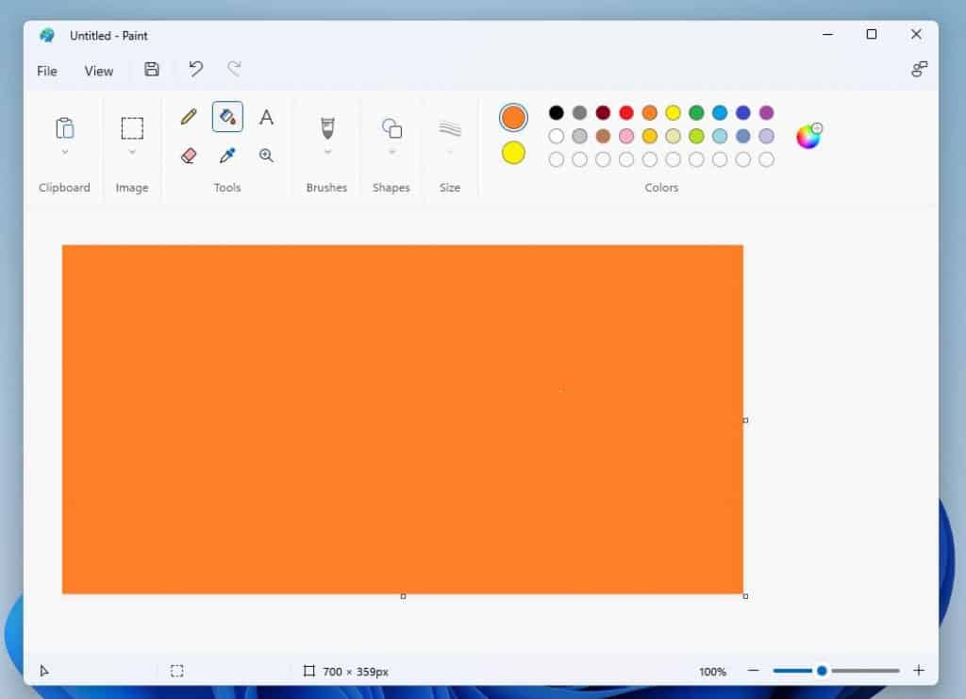Pick the gold palette color
The width and height of the screenshot is (966, 699).
(650, 136)
